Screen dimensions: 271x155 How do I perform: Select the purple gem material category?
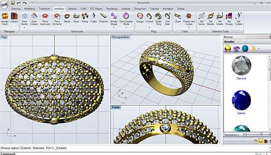[x=236, y=49]
